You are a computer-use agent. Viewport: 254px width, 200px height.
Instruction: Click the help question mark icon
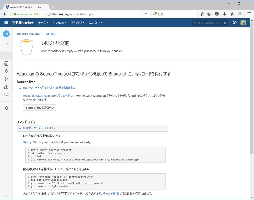tap(234, 23)
